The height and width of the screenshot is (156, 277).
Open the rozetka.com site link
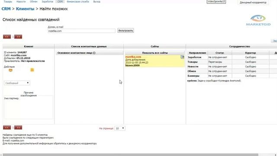[133, 57]
